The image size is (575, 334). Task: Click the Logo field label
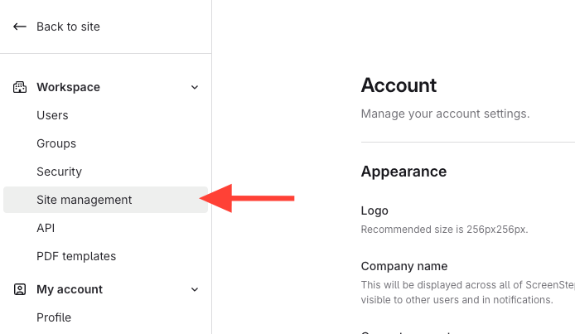pos(374,211)
